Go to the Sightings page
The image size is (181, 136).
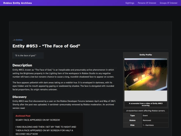[130, 3]
